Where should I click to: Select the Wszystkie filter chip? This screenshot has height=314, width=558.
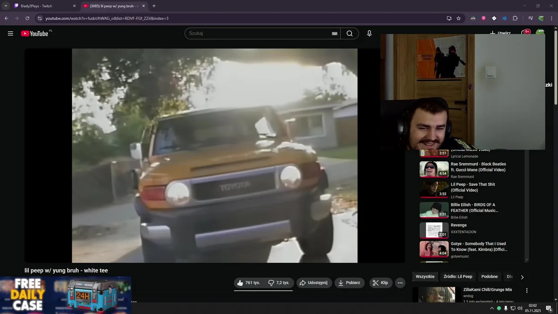(425, 276)
